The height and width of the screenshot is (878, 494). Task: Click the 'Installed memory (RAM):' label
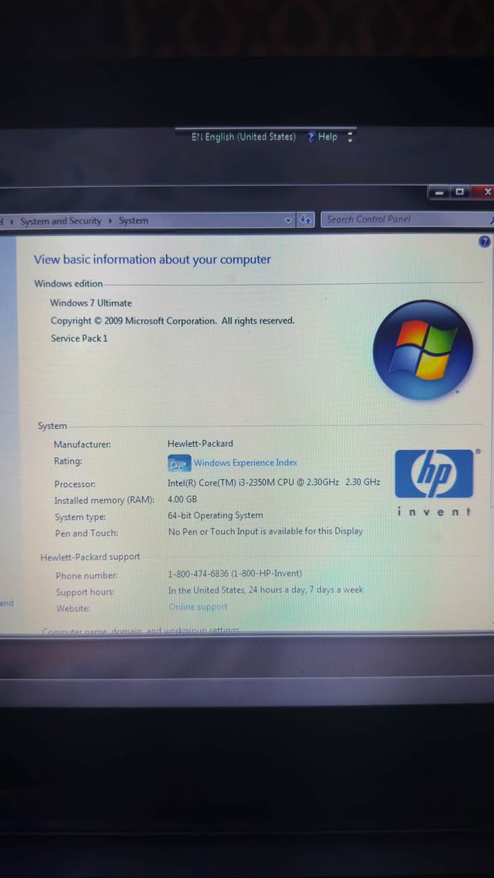104,501
